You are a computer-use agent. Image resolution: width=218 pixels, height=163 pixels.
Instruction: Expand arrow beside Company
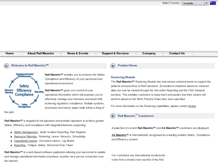click(162, 54)
